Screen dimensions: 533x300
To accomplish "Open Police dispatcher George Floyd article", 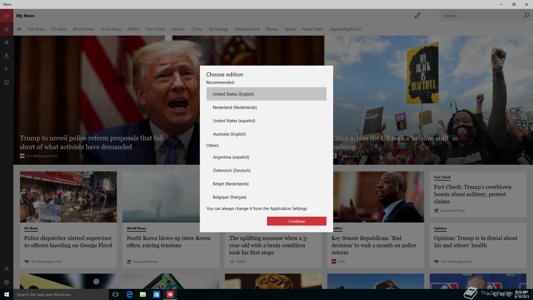I will [x=68, y=242].
